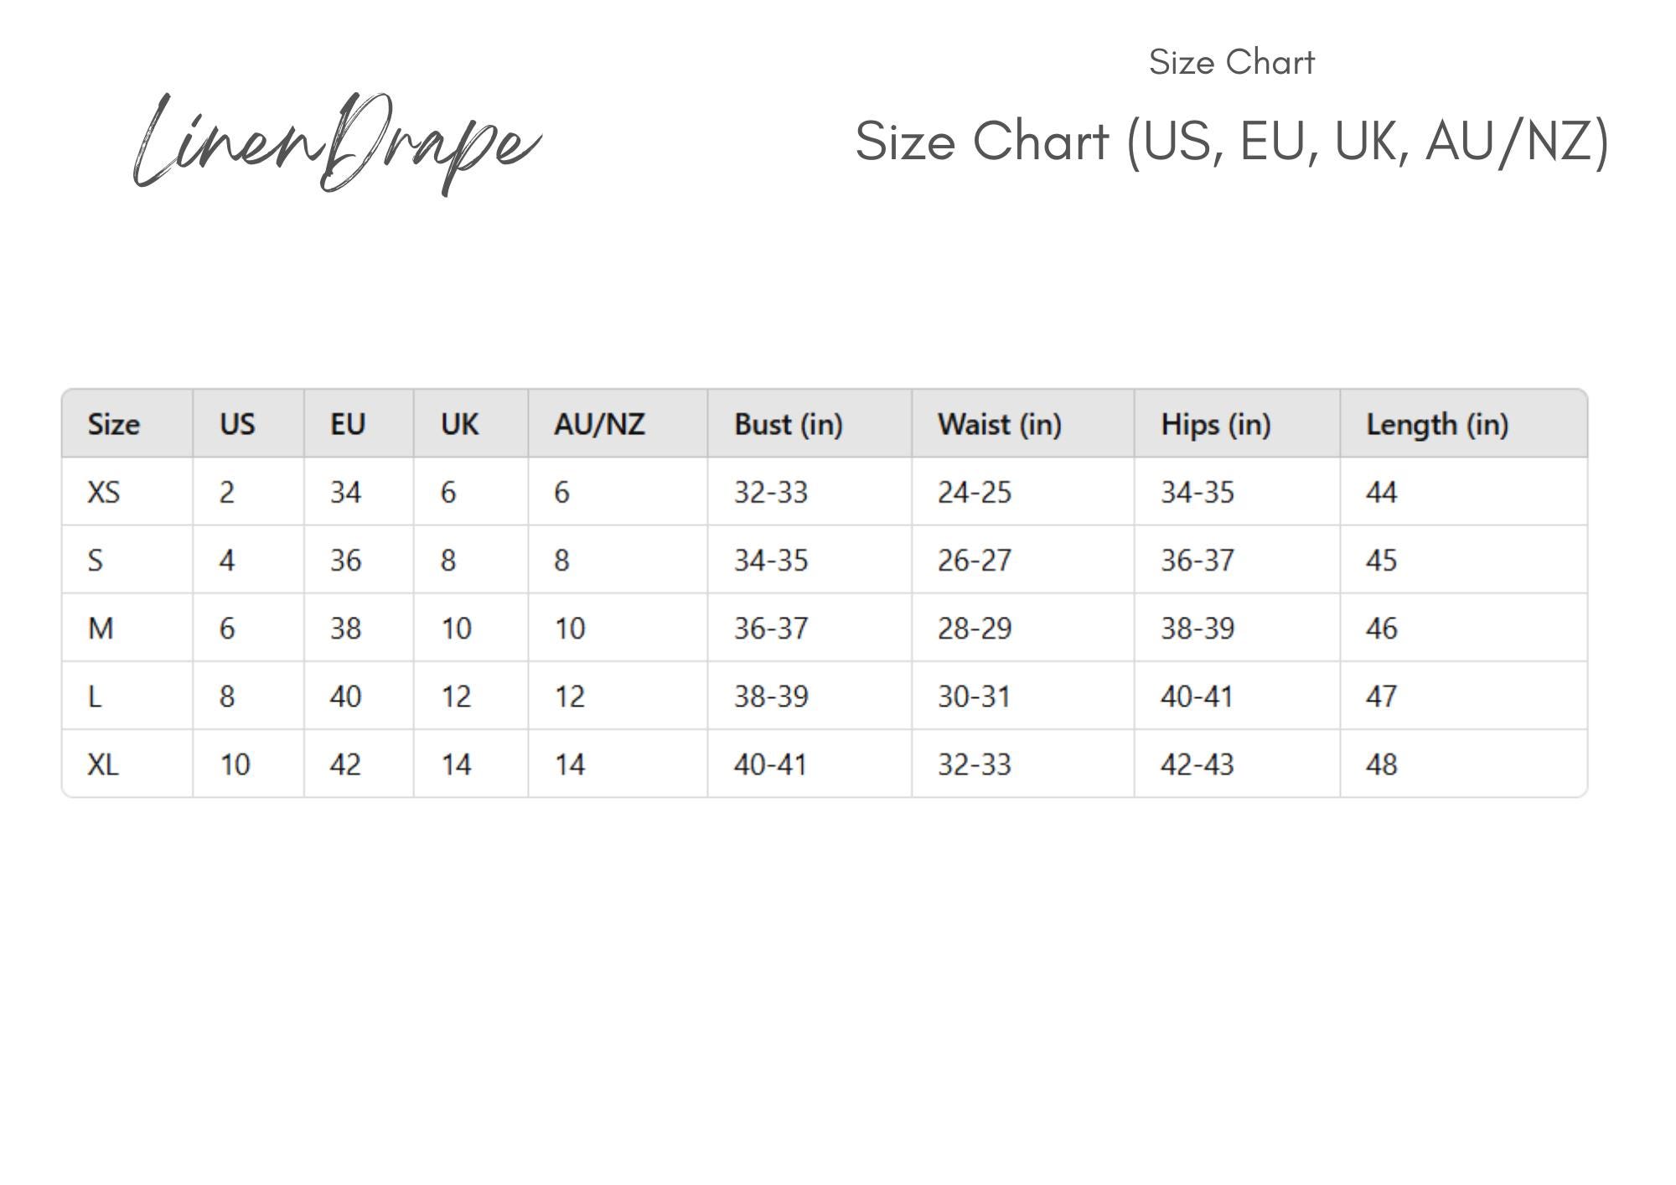Click the XL size row label

coord(103,764)
